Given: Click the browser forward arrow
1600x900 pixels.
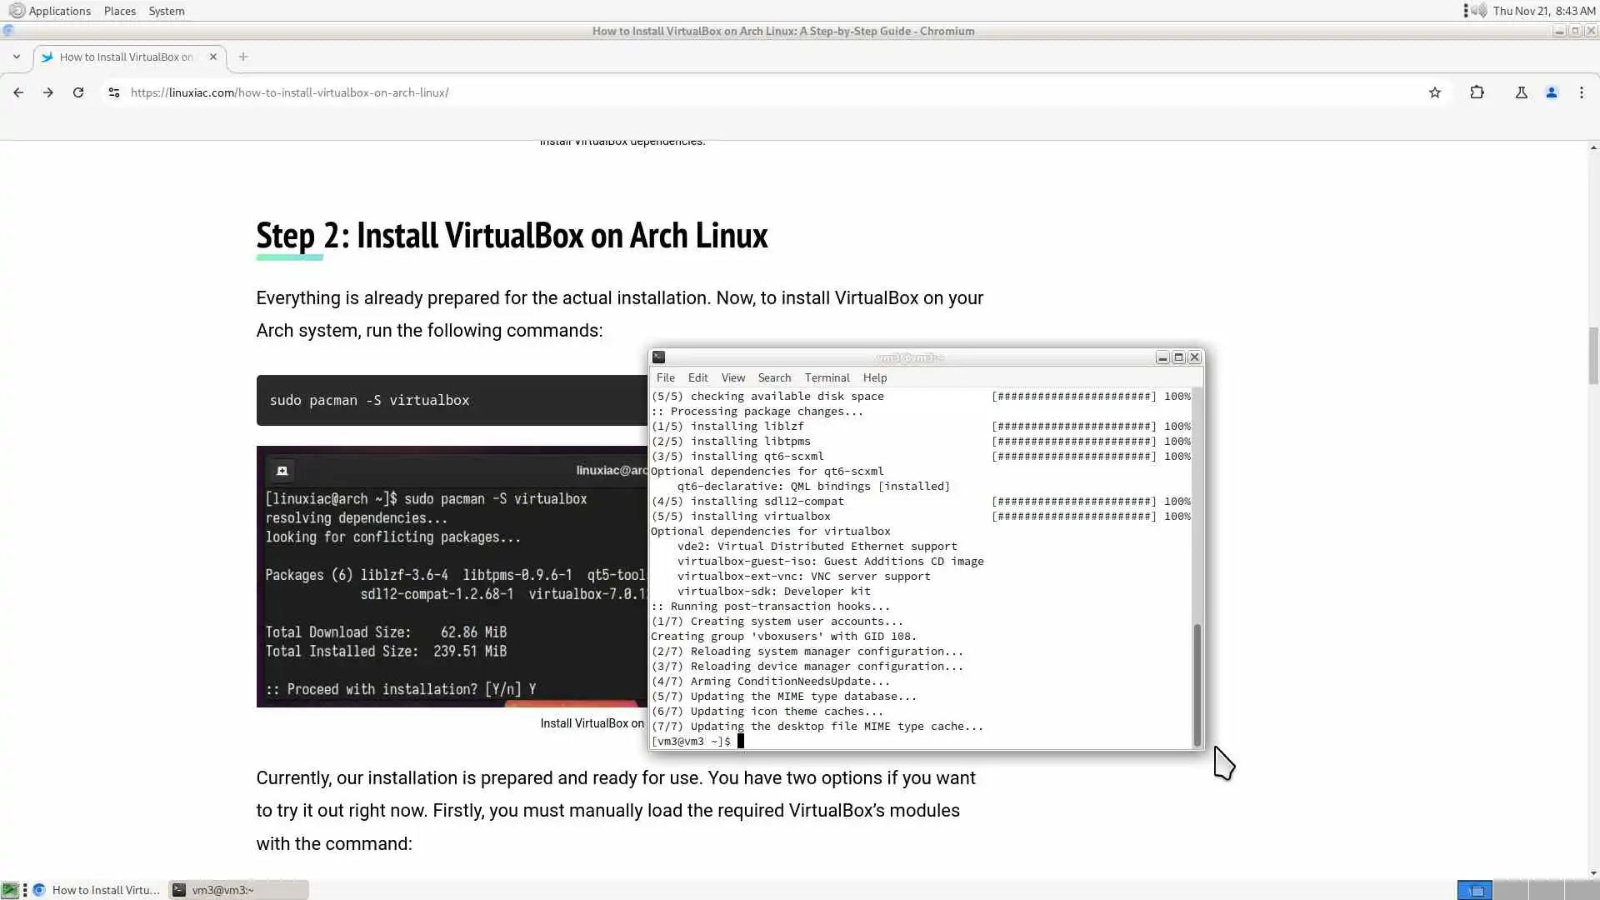Looking at the screenshot, I should [x=48, y=92].
